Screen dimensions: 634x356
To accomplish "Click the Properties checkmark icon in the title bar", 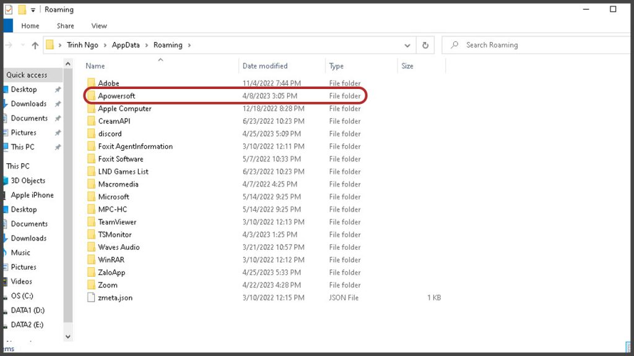I will 9,10.
